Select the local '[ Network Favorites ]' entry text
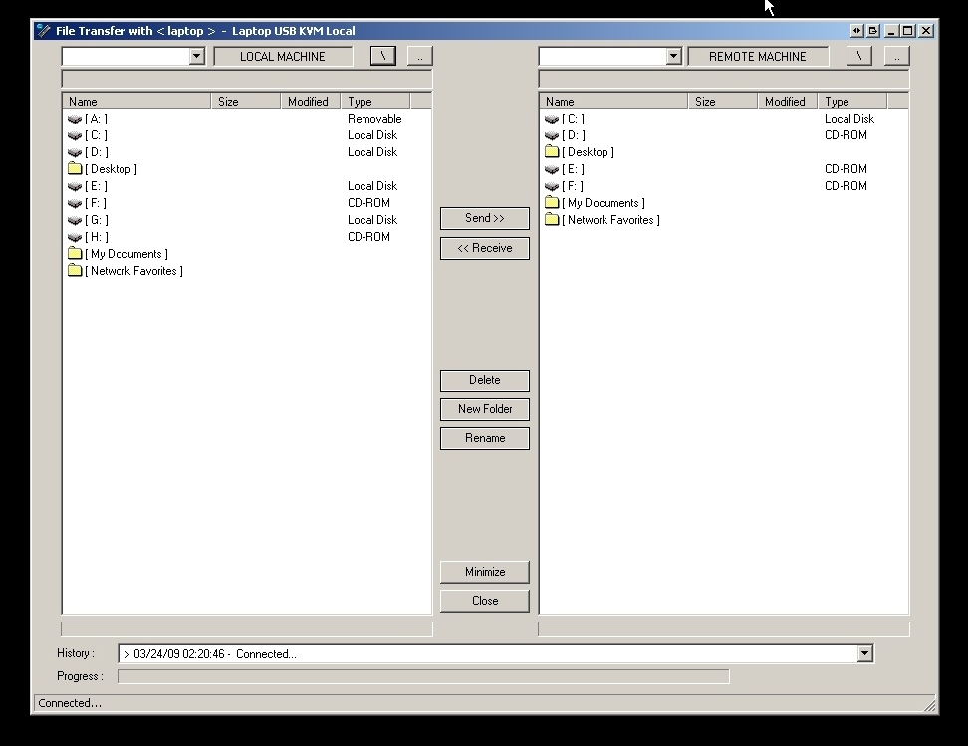 pyautogui.click(x=134, y=271)
